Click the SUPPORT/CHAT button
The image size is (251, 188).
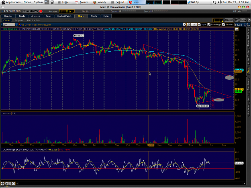pos(30,11)
